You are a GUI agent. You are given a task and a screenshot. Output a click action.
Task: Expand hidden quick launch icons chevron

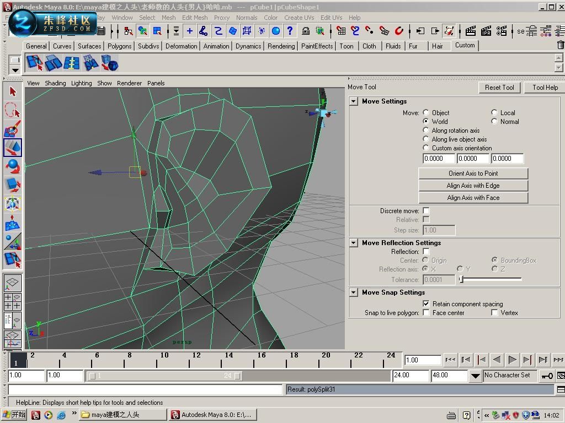tap(74, 413)
